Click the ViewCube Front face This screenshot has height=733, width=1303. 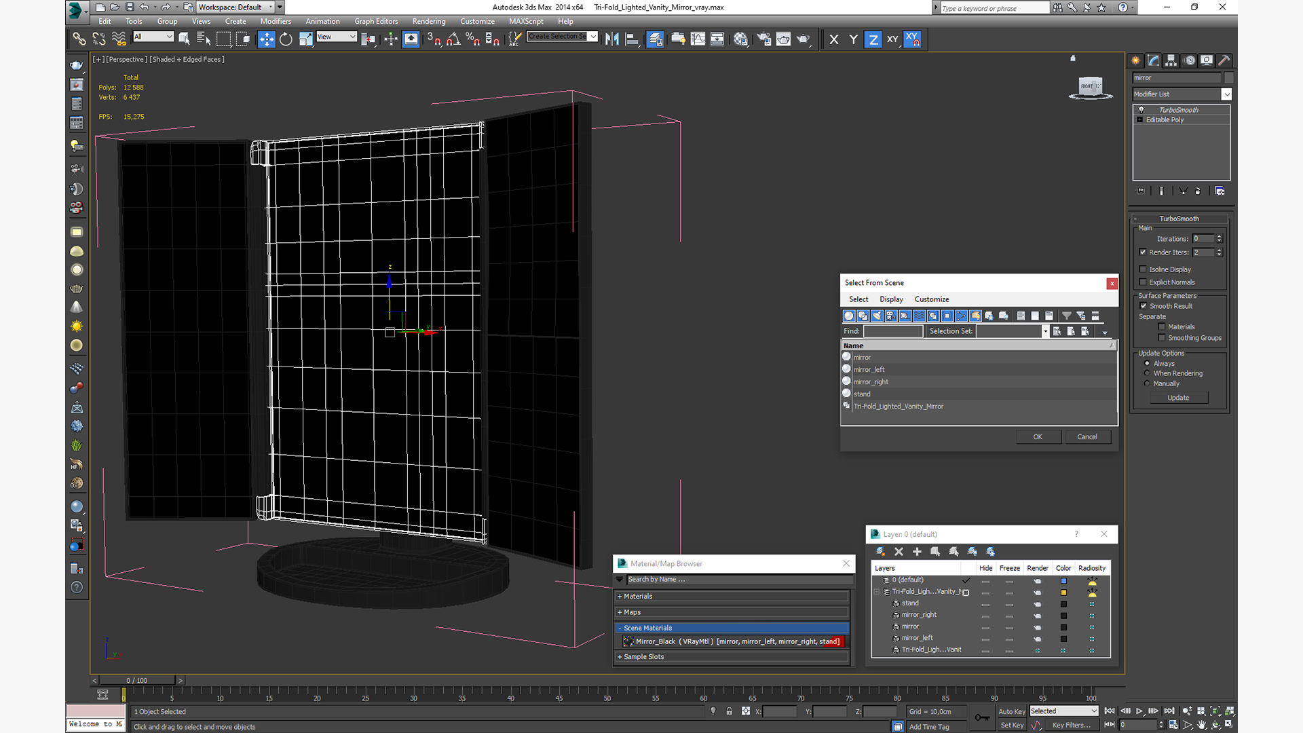(x=1089, y=86)
